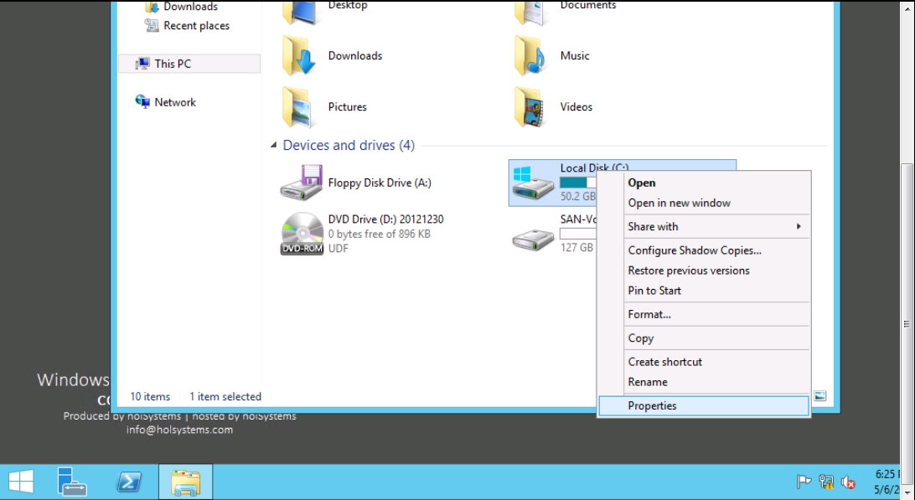Choose Format... from the context menu
The height and width of the screenshot is (500, 915).
(649, 314)
